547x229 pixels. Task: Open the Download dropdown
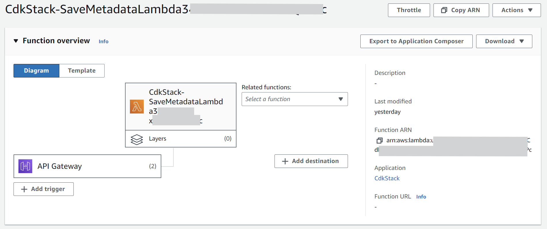click(x=504, y=41)
